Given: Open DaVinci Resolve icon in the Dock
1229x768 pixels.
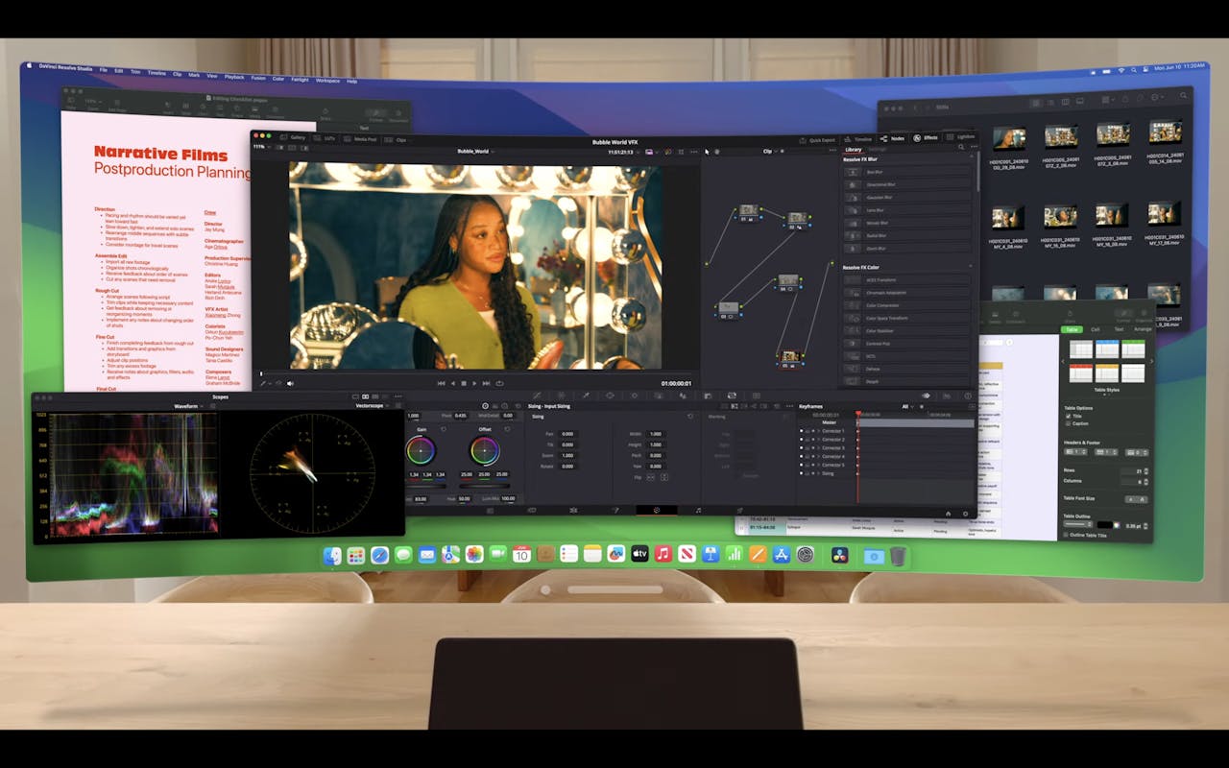Looking at the screenshot, I should pyautogui.click(x=839, y=555).
